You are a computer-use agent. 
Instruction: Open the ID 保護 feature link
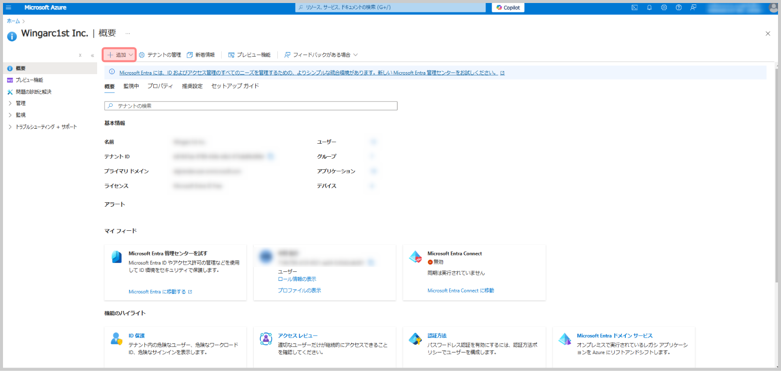[137, 336]
